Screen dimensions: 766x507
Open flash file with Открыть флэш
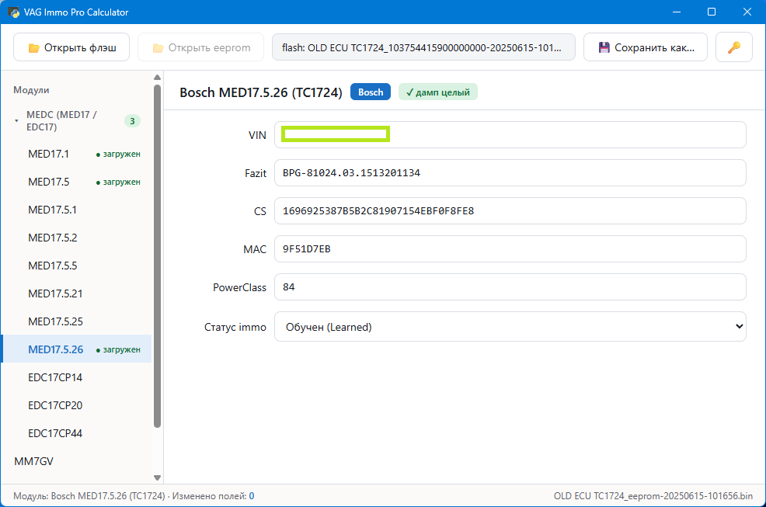71,47
